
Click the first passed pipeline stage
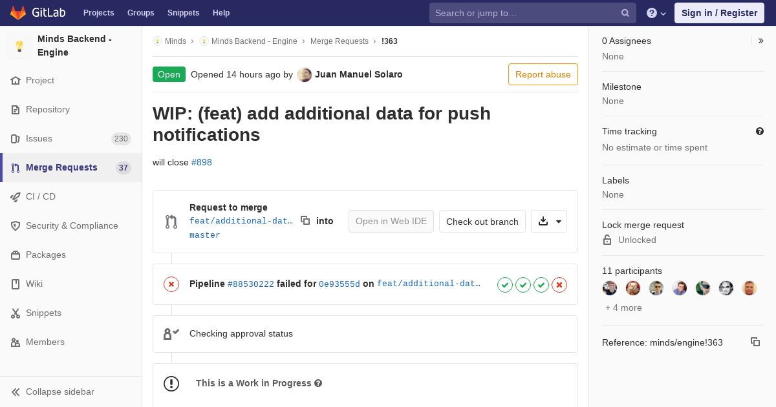click(505, 284)
